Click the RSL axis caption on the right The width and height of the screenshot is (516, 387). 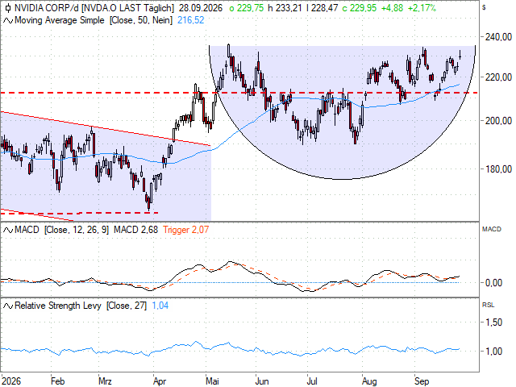coord(489,306)
